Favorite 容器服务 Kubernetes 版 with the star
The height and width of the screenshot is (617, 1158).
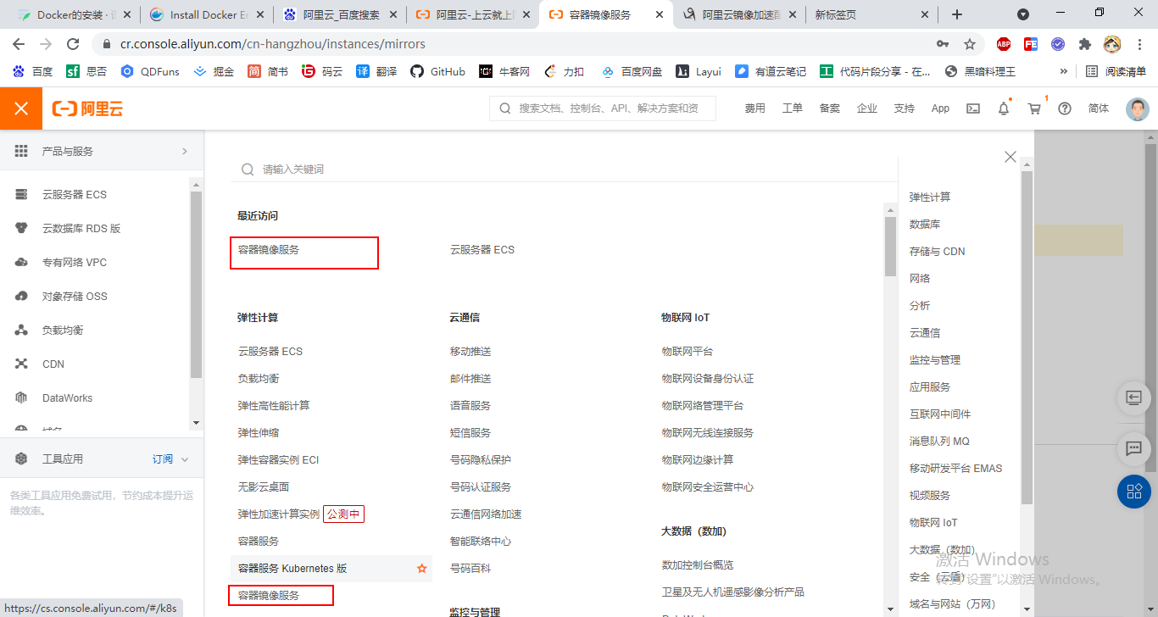pyautogui.click(x=422, y=569)
